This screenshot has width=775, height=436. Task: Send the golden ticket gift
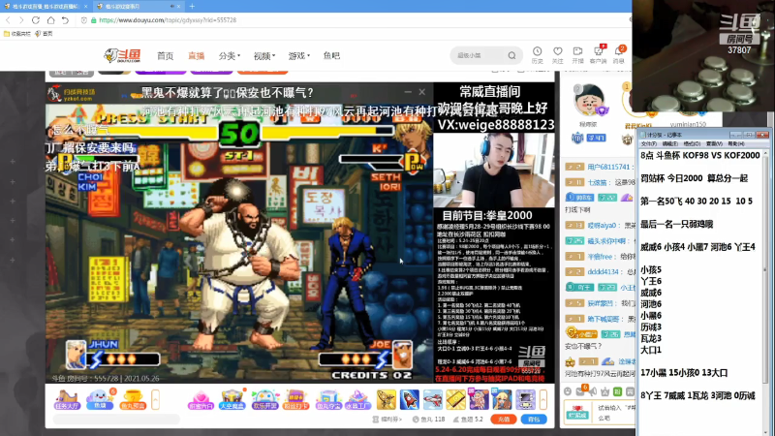(455, 399)
